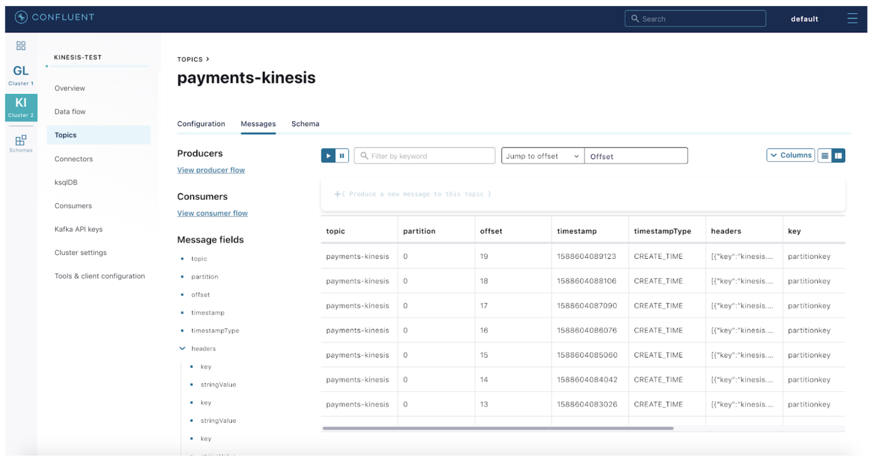Screen dimensions: 877x467
Task: Open the Columns dropdown
Action: tap(791, 155)
